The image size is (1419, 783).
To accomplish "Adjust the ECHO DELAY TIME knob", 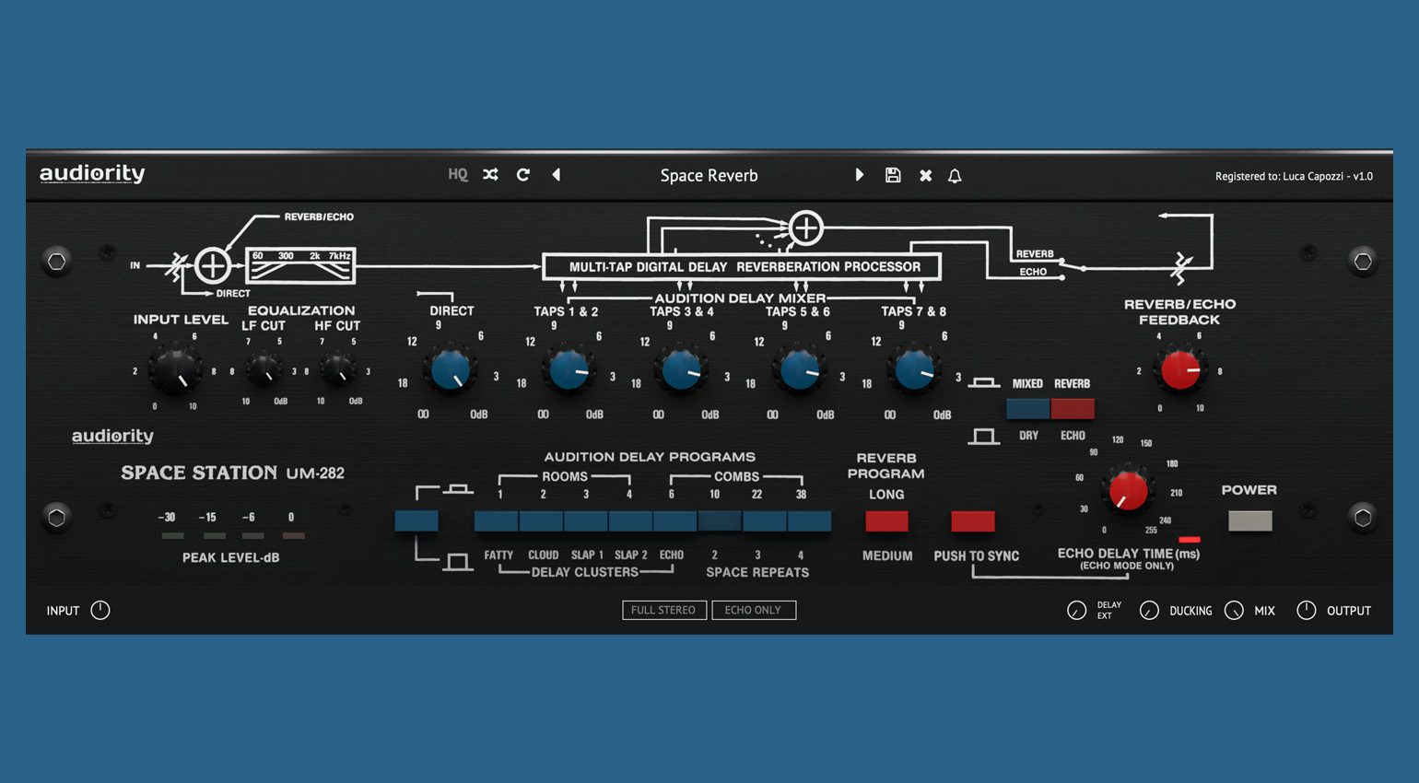I will [1128, 493].
